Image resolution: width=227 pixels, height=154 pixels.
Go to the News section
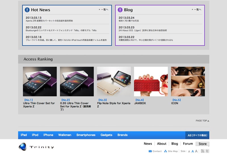148,144
